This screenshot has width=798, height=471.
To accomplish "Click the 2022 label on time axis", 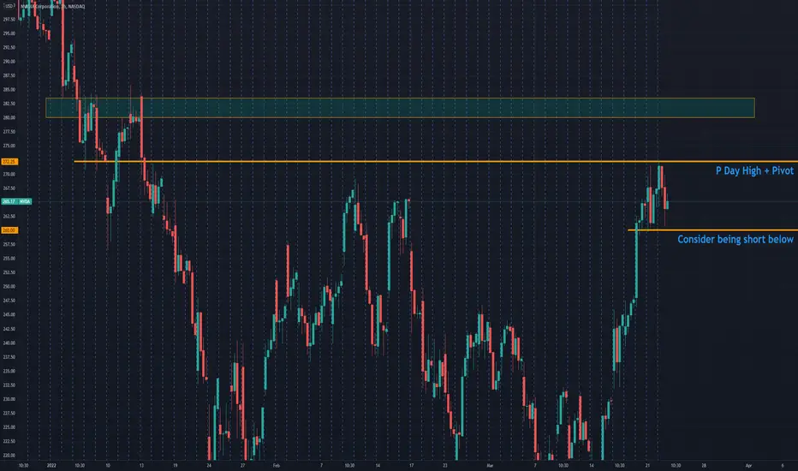I will click(x=51, y=465).
